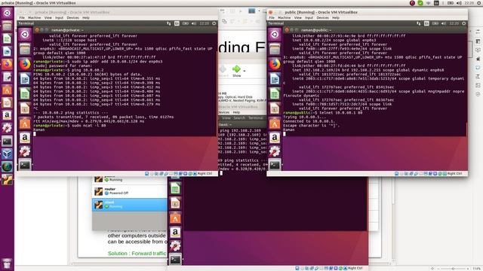Open Help menu in the private VM window

(86, 18)
